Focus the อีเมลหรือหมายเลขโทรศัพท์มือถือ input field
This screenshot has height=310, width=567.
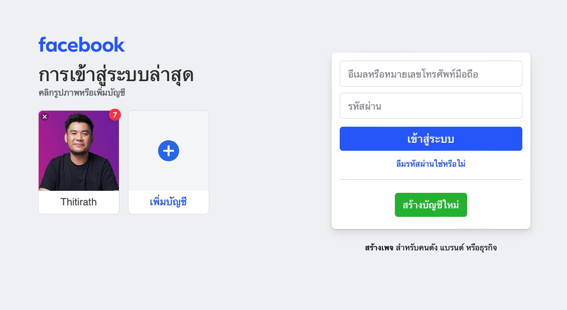click(431, 74)
